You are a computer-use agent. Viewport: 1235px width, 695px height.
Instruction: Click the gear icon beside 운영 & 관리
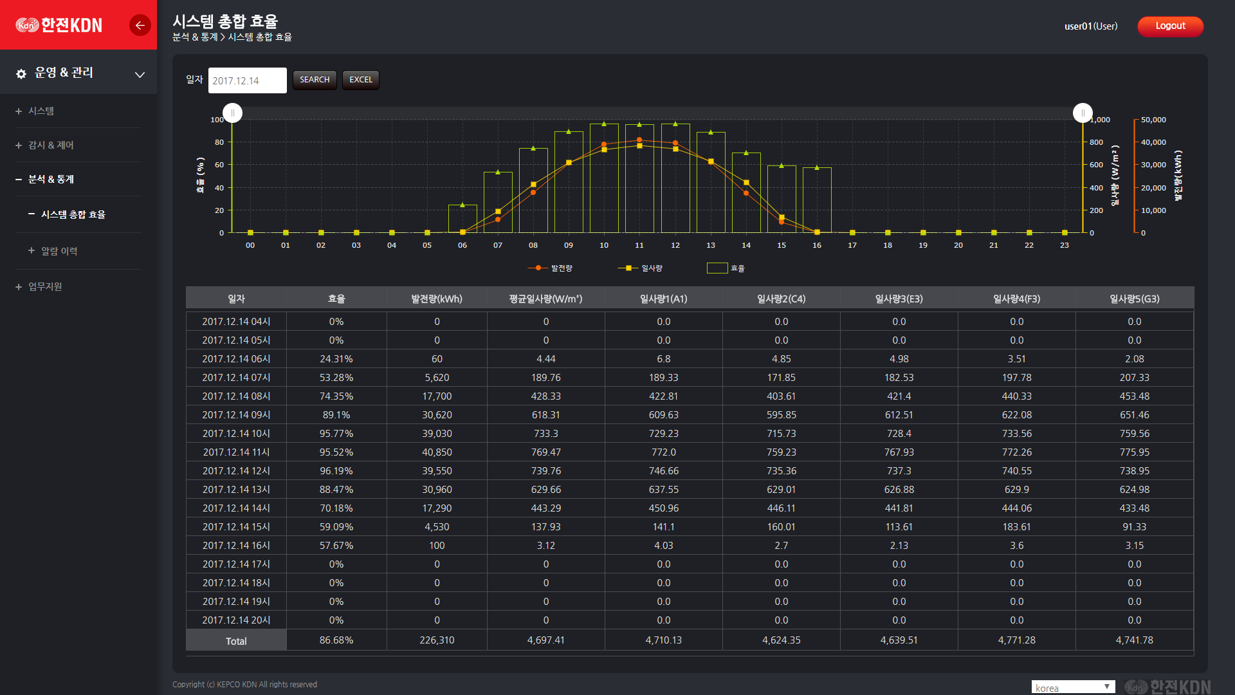pyautogui.click(x=21, y=73)
